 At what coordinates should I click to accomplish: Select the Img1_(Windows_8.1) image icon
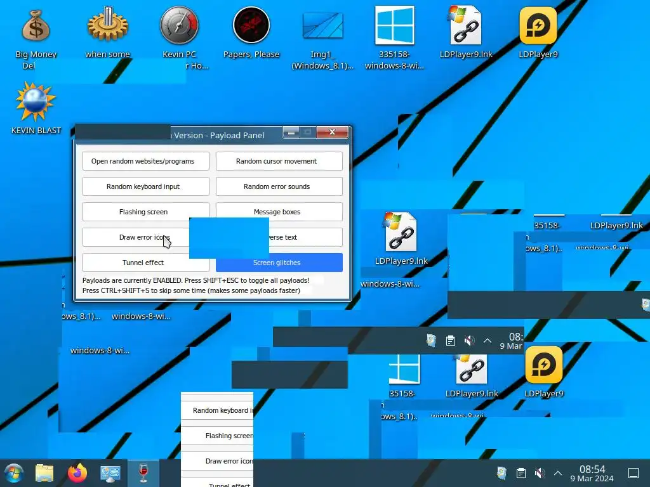pyautogui.click(x=322, y=25)
